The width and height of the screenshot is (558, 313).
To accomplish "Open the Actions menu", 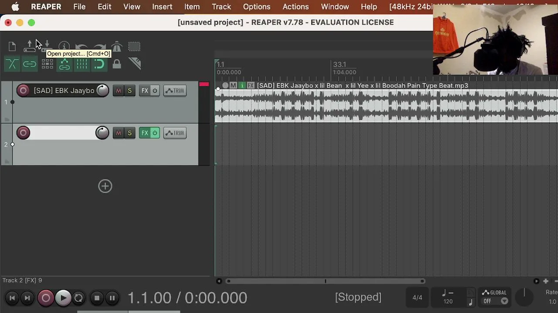I will [x=296, y=7].
